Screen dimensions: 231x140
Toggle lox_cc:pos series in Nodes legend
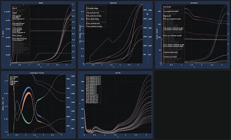tap(17, 28)
